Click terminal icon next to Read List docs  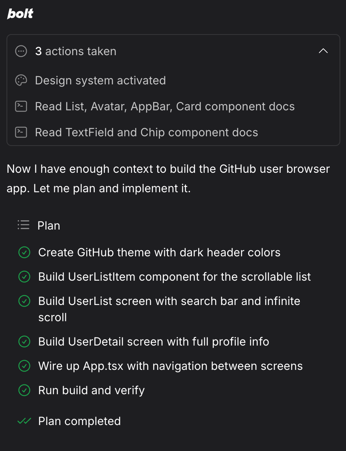[x=21, y=106]
